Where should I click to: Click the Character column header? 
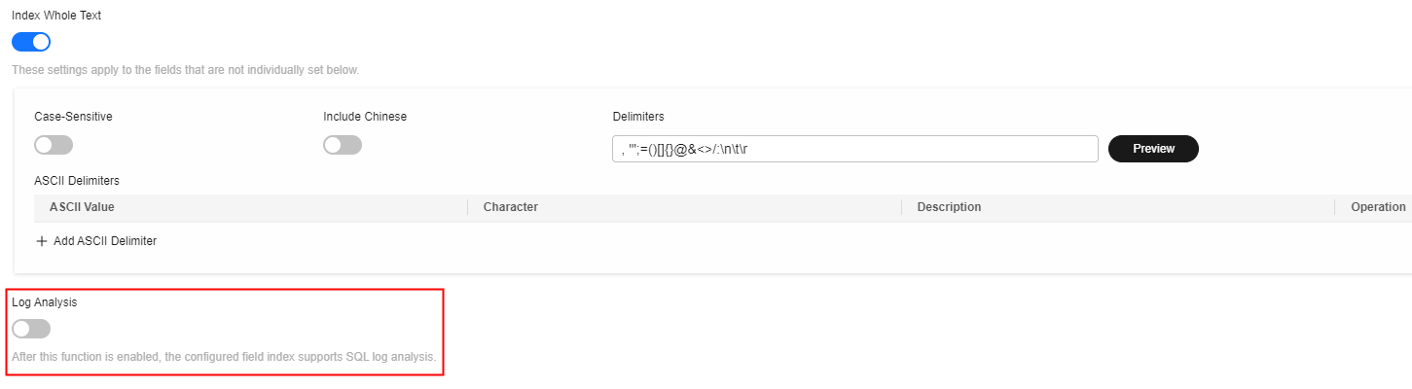(x=510, y=207)
